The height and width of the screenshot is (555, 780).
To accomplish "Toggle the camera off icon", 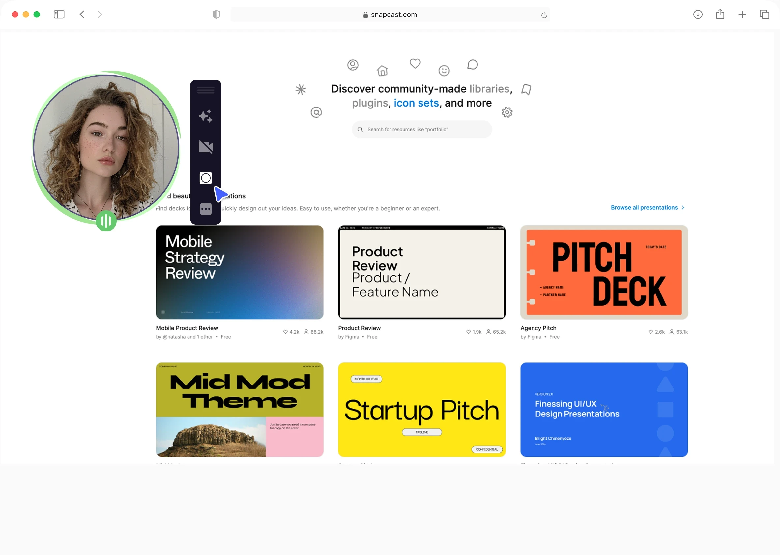I will pyautogui.click(x=206, y=147).
